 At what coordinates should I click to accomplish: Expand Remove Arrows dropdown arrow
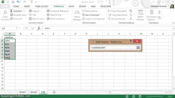click(x=127, y=19)
